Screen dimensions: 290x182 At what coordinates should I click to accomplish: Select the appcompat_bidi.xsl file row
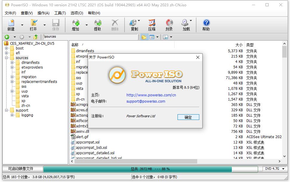pyautogui.click(x=92, y=147)
